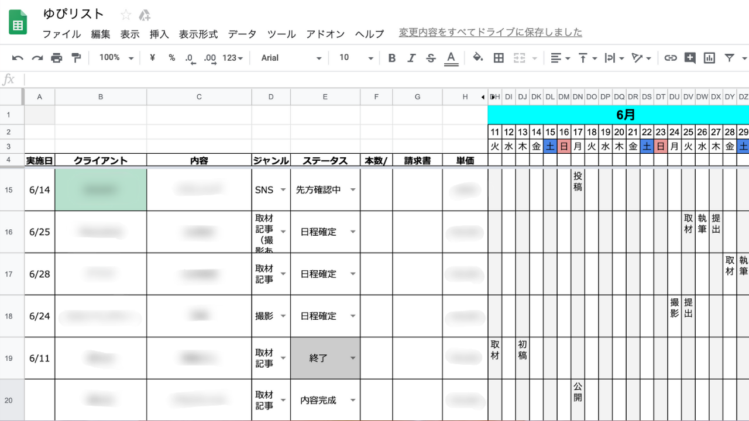Open the ツール menu
Image resolution: width=749 pixels, height=421 pixels.
coord(281,34)
